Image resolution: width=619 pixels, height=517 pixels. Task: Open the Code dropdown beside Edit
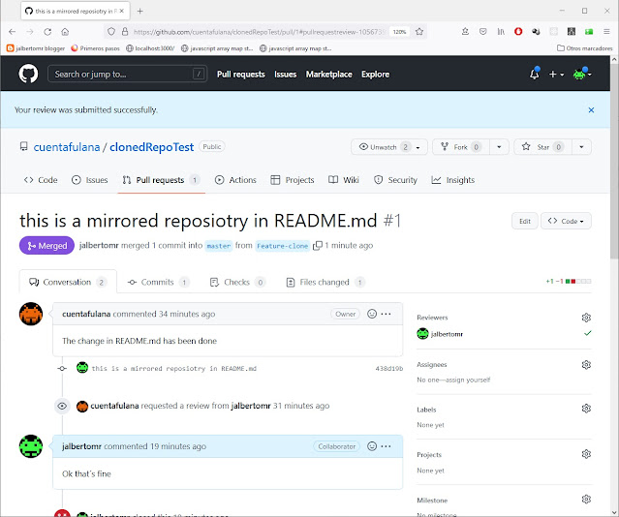[x=566, y=221]
